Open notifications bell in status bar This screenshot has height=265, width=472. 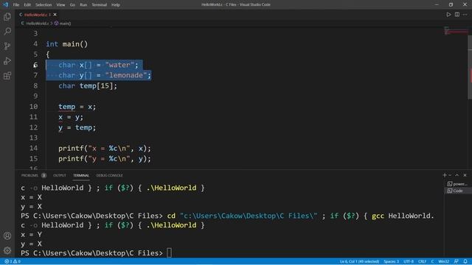tap(465, 261)
